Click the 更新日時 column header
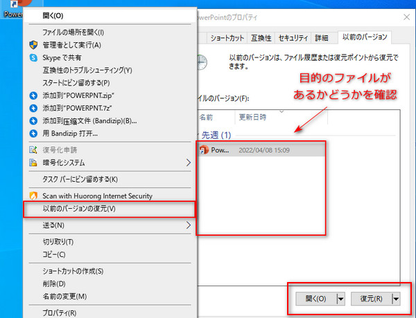Screen dimensions: 416x318 click(281, 118)
